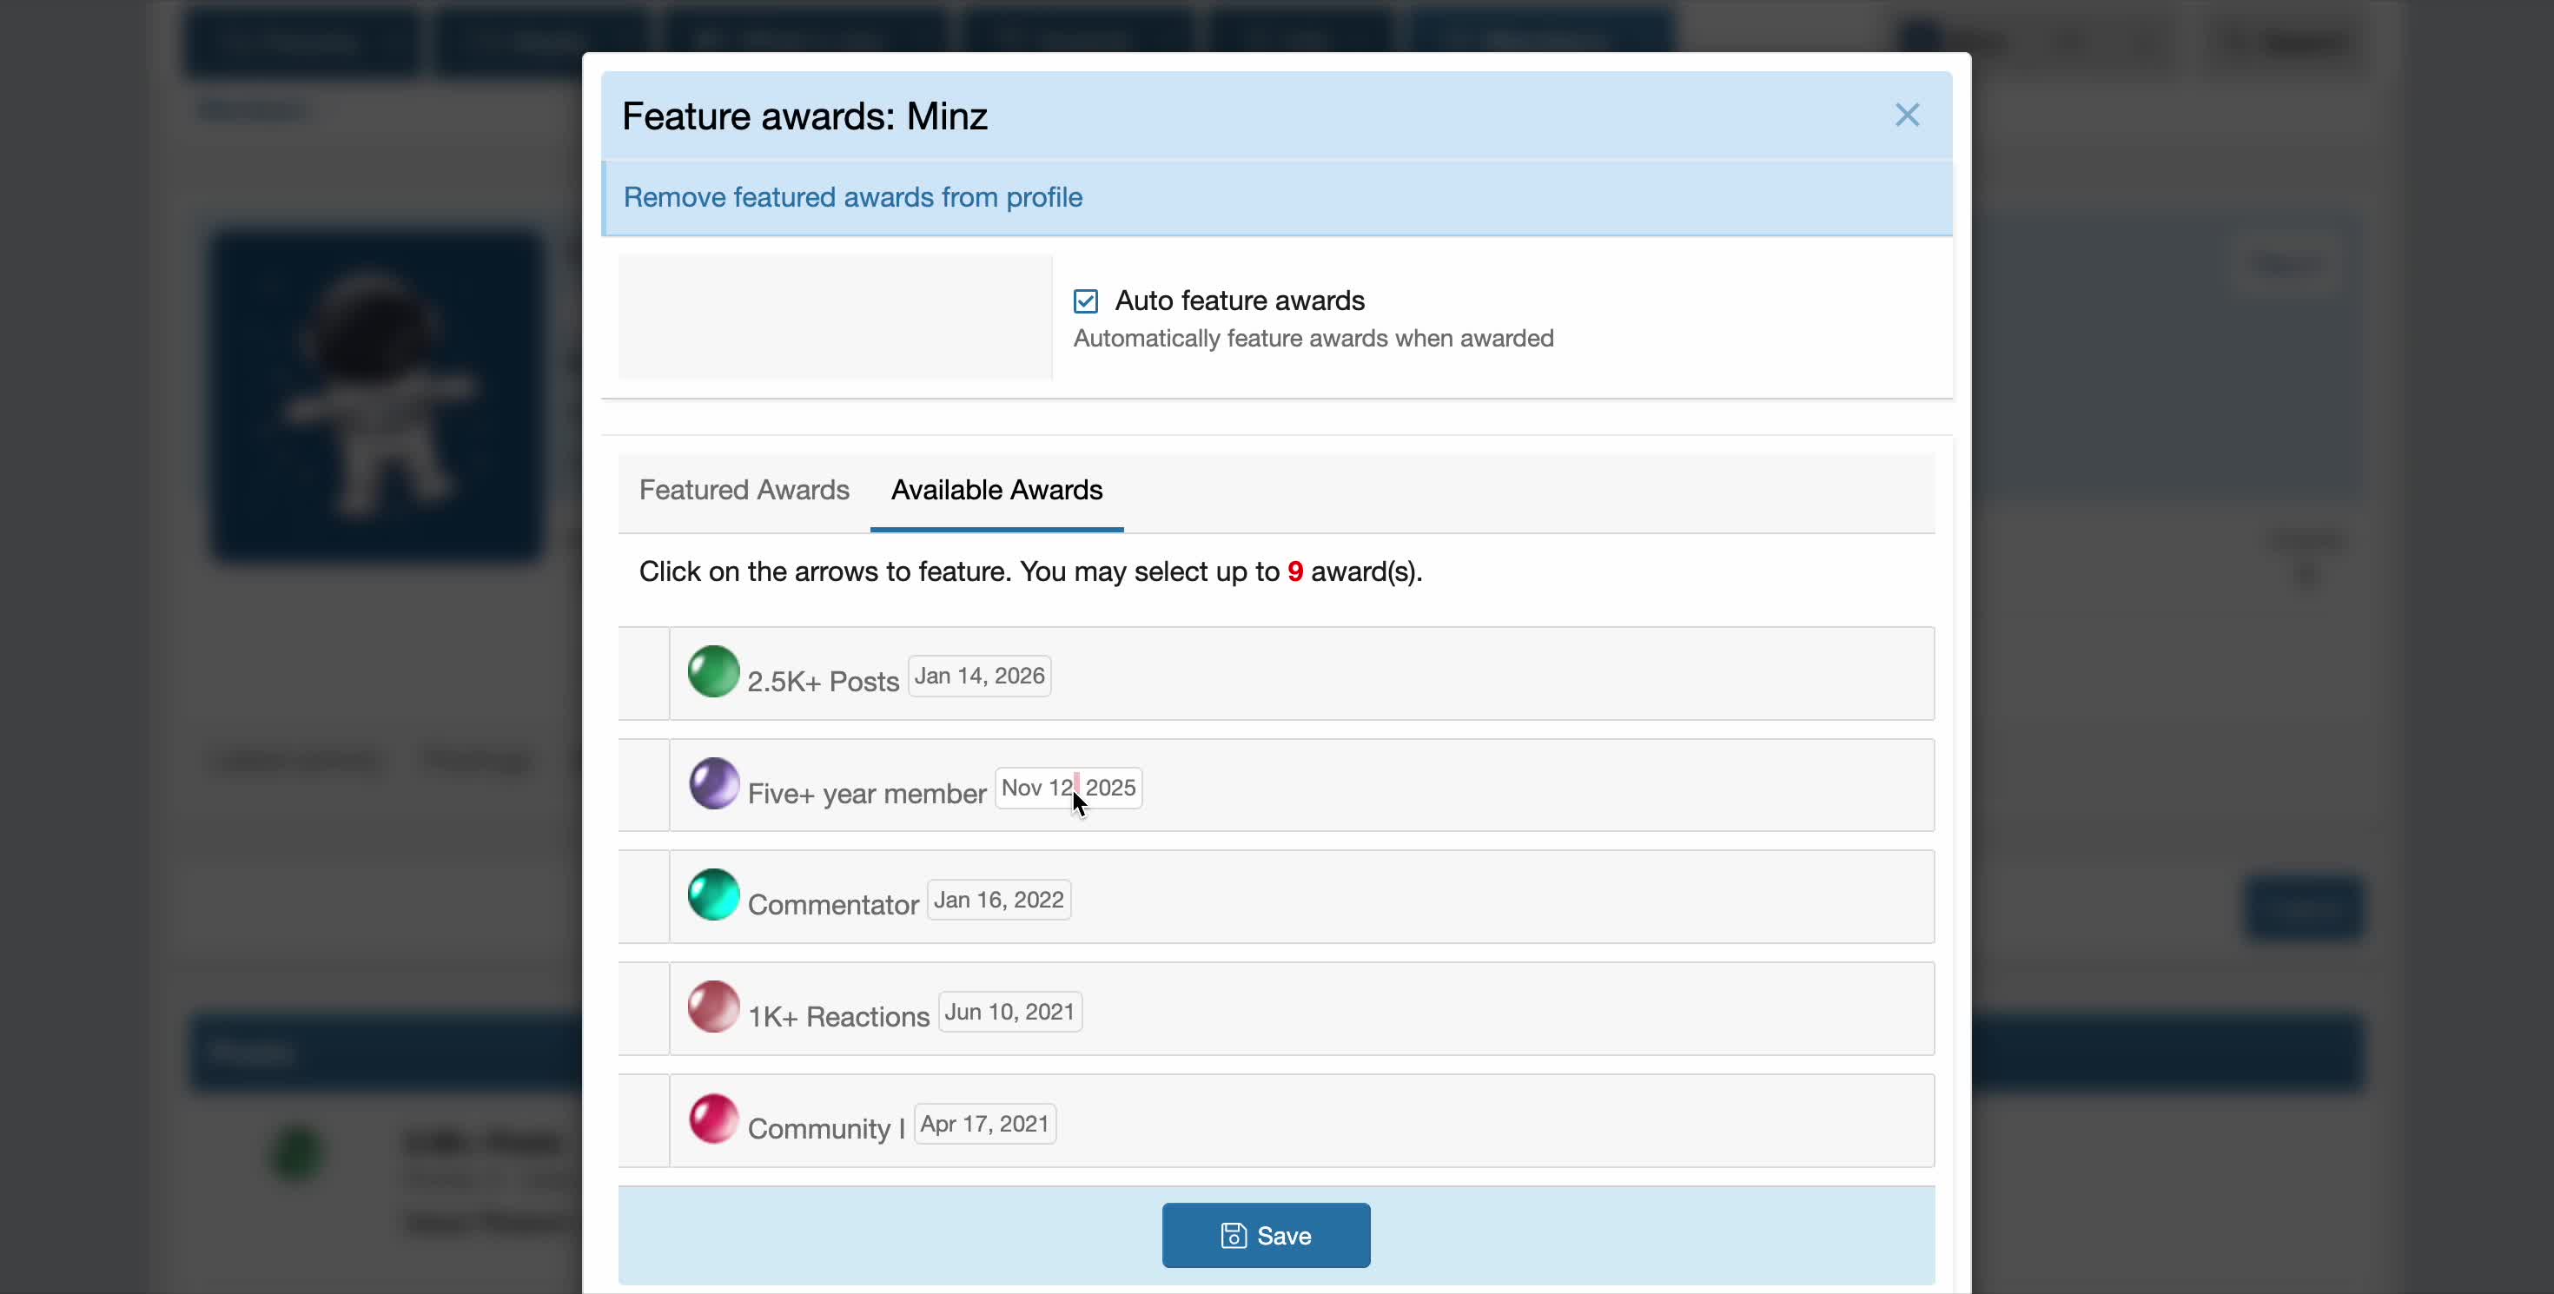Toggle the Auto feature awards checkbox
The width and height of the screenshot is (2554, 1294).
[1086, 300]
